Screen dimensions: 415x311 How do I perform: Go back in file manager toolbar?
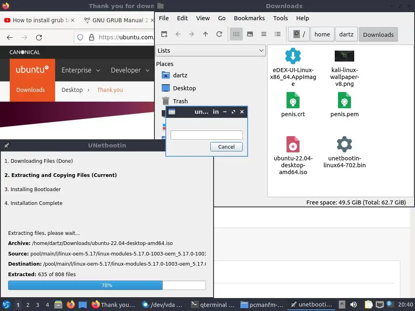(178, 34)
